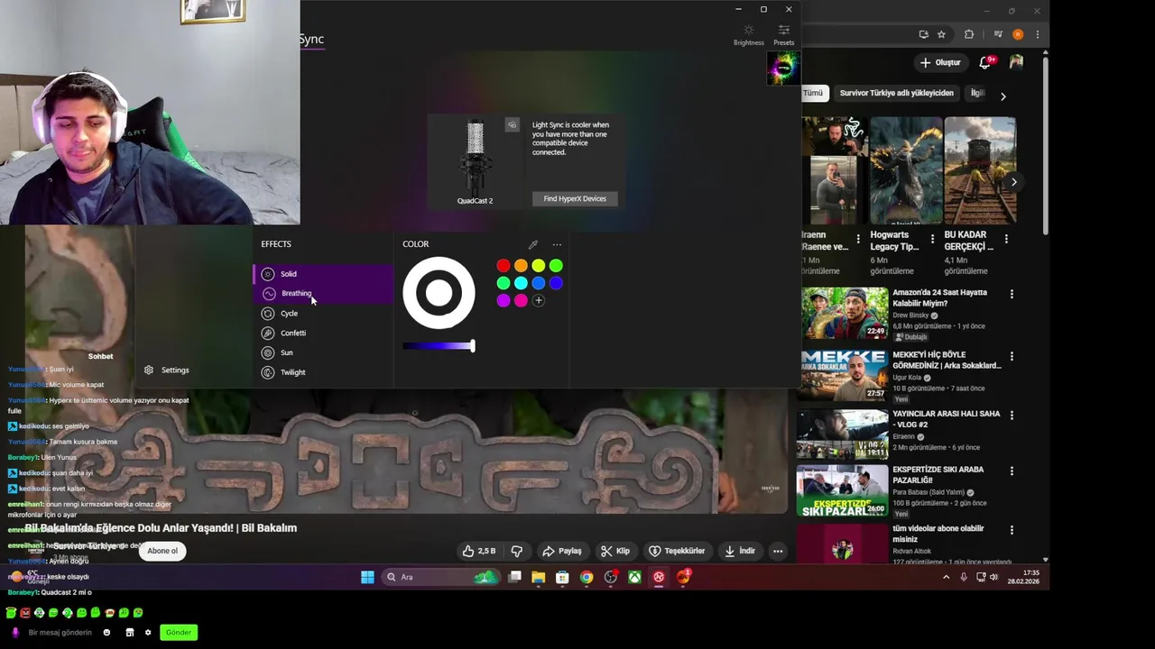This screenshot has height=649, width=1155.
Task: Pick the cyan color swatch
Action: [x=521, y=283]
